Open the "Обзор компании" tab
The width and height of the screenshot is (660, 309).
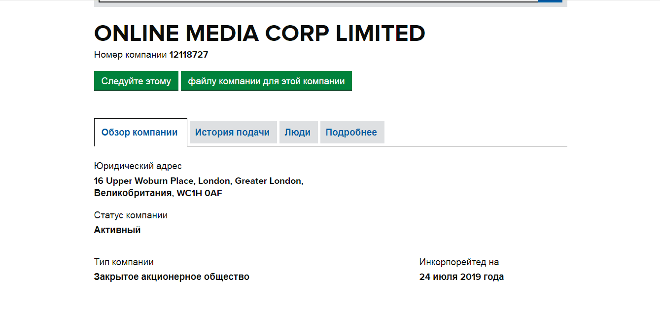coord(139,132)
